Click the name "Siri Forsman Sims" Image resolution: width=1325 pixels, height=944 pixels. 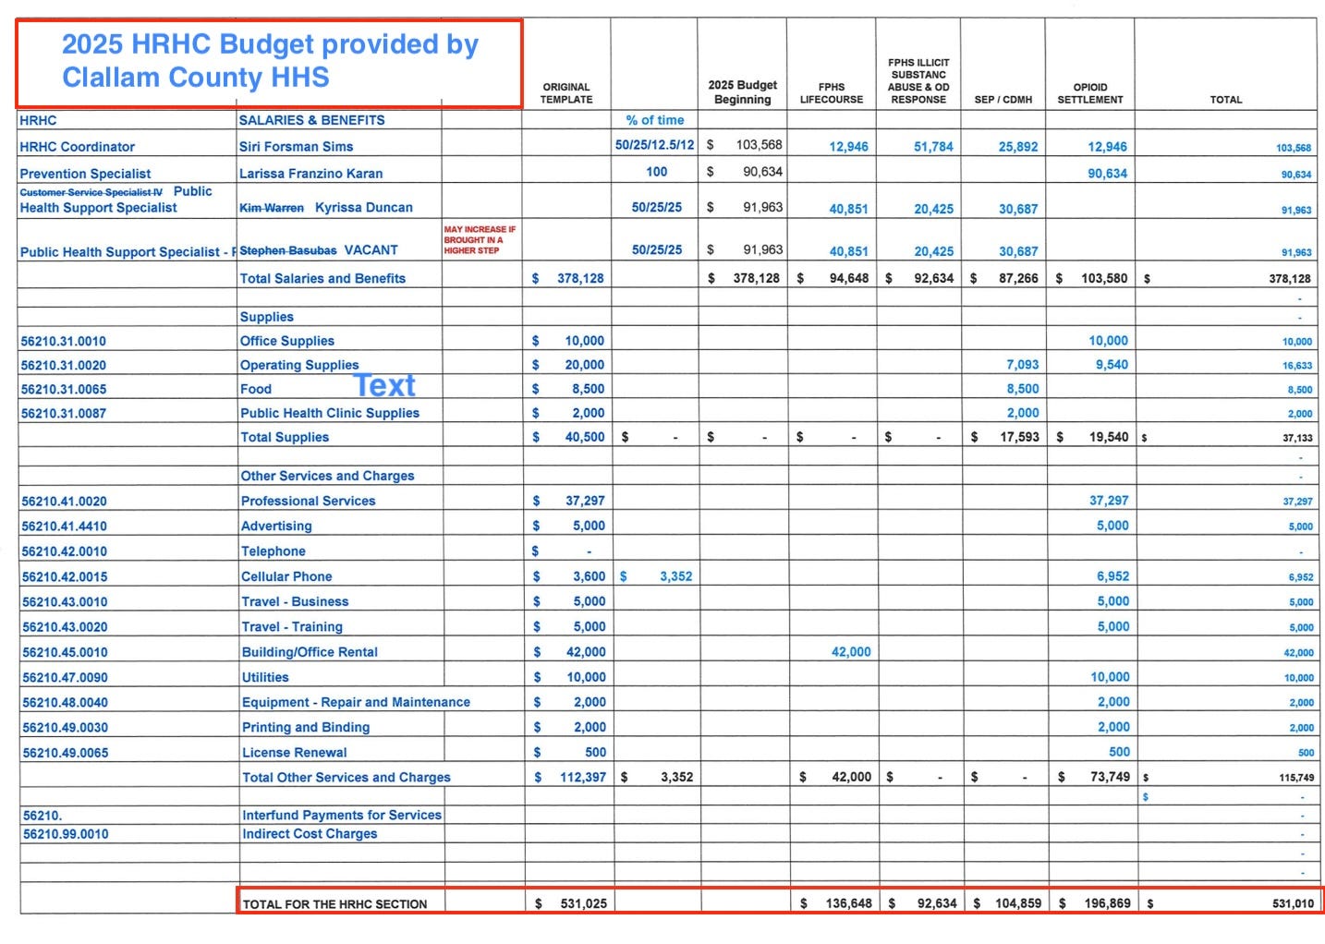coord(296,147)
